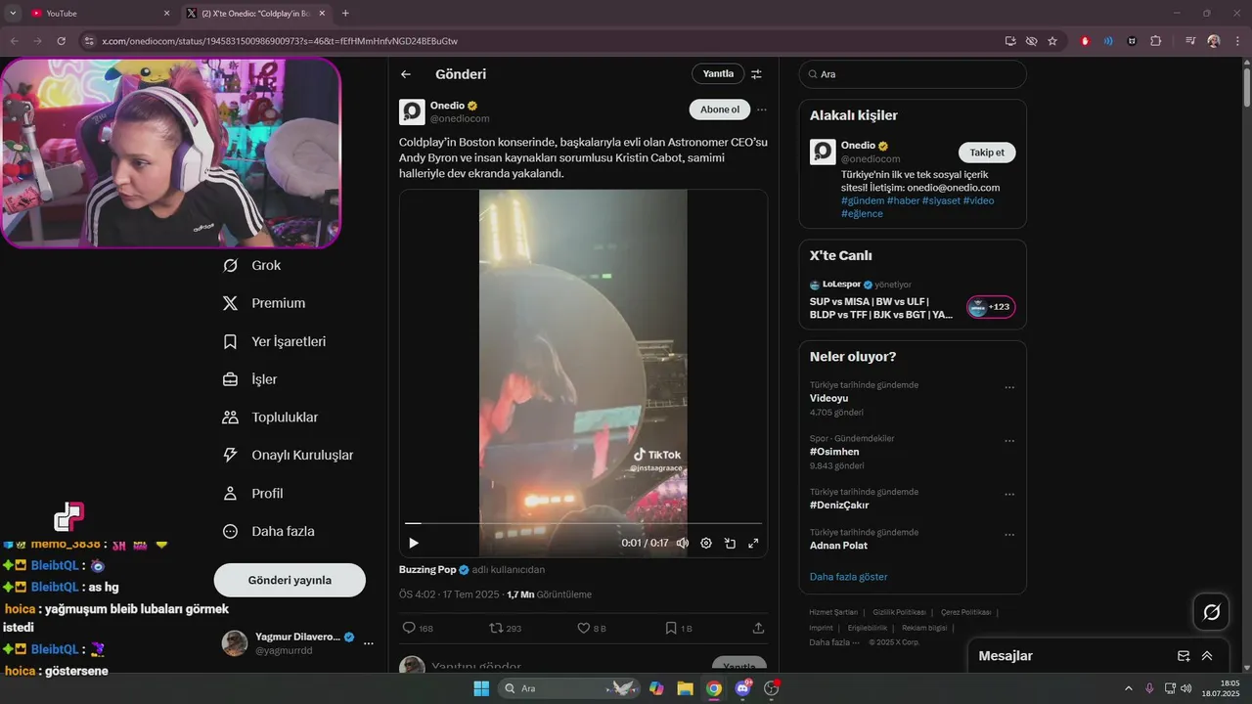Open Grok from the sidebar
The width and height of the screenshot is (1252, 704).
252,266
